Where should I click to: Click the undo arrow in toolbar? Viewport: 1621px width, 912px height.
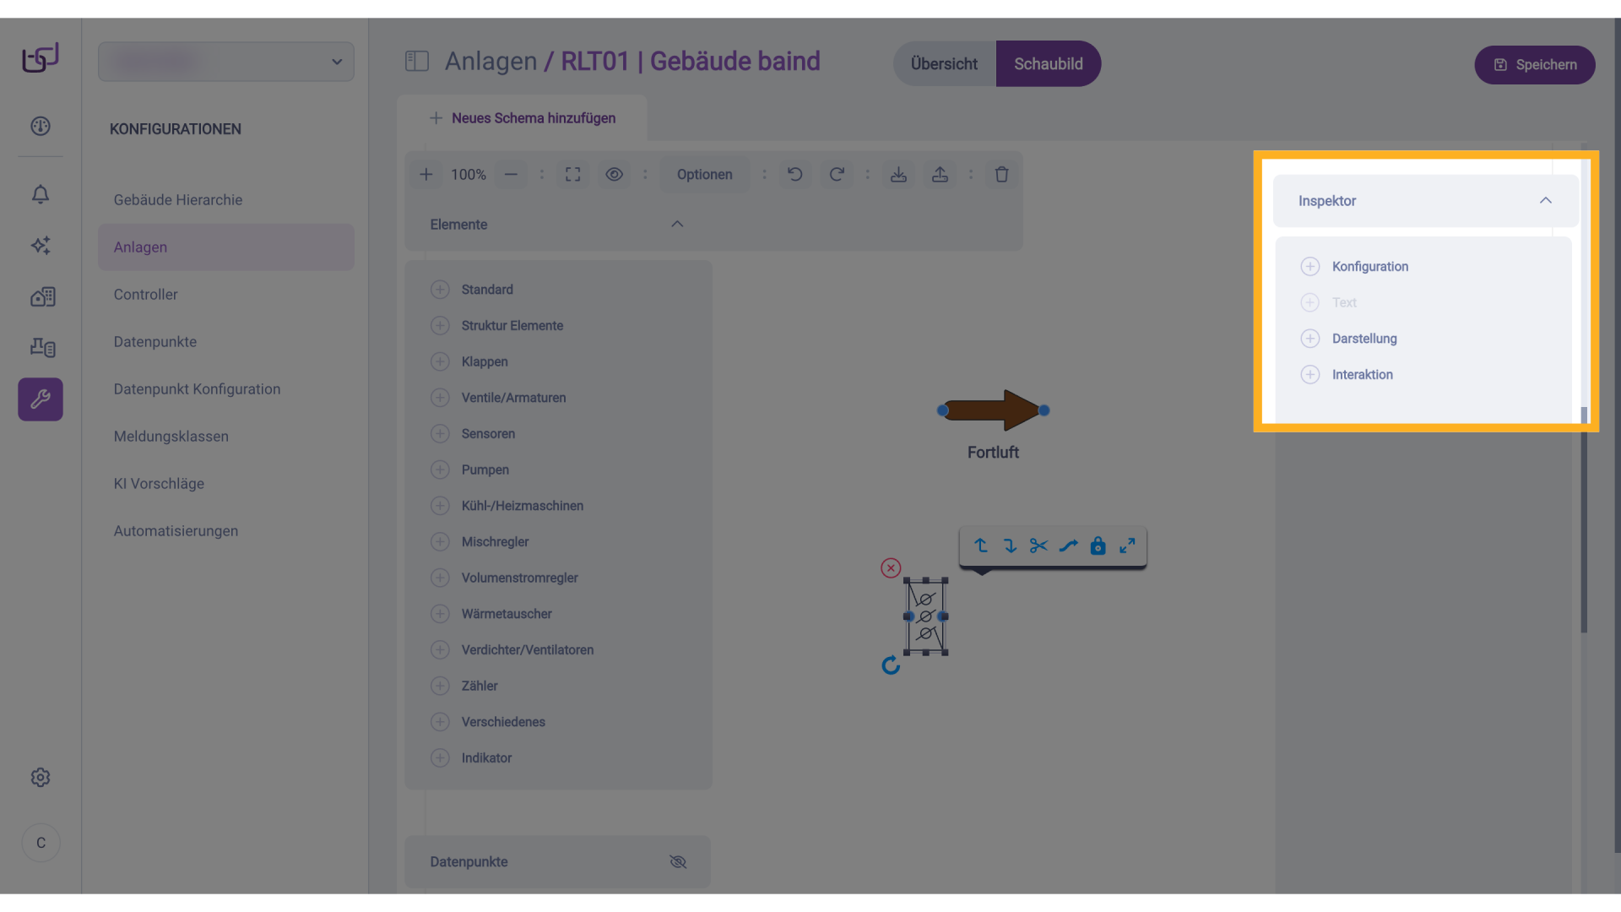(x=794, y=174)
